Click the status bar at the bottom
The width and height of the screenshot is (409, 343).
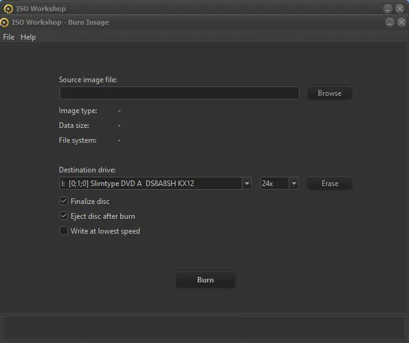(205, 328)
